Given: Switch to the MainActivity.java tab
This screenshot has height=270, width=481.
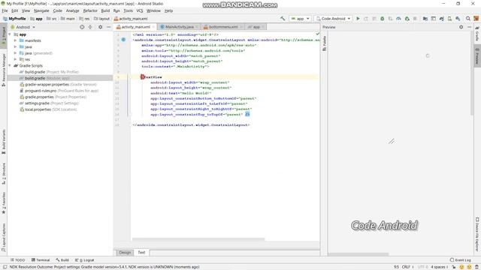Looking at the screenshot, I should pos(180,27).
